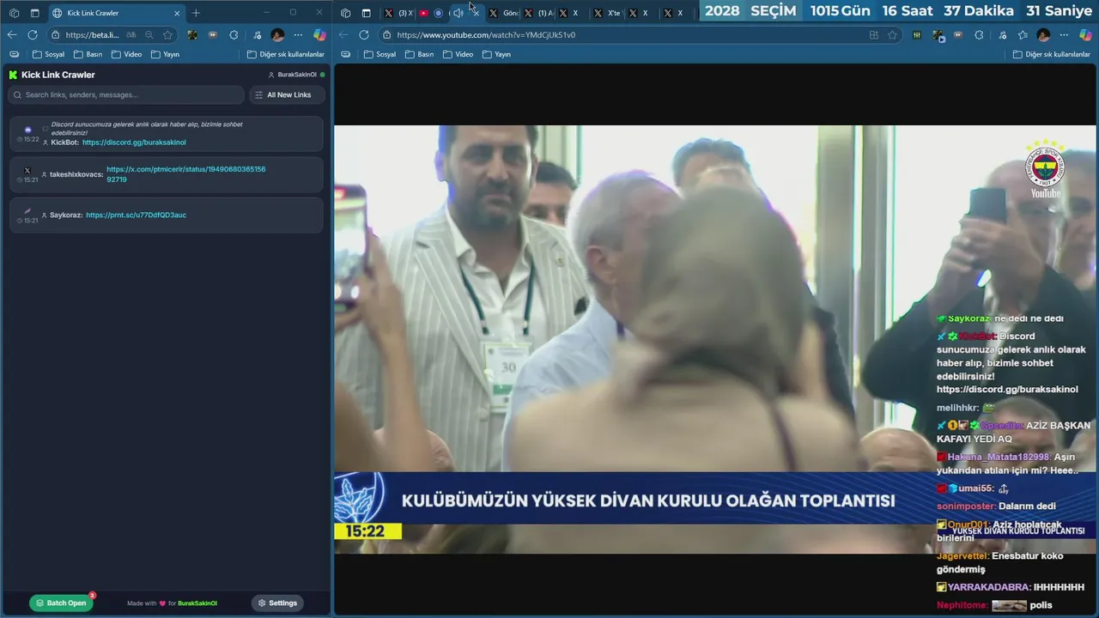
Task: Click the Workspaces icon in YouTube browser window
Action: coord(345,13)
